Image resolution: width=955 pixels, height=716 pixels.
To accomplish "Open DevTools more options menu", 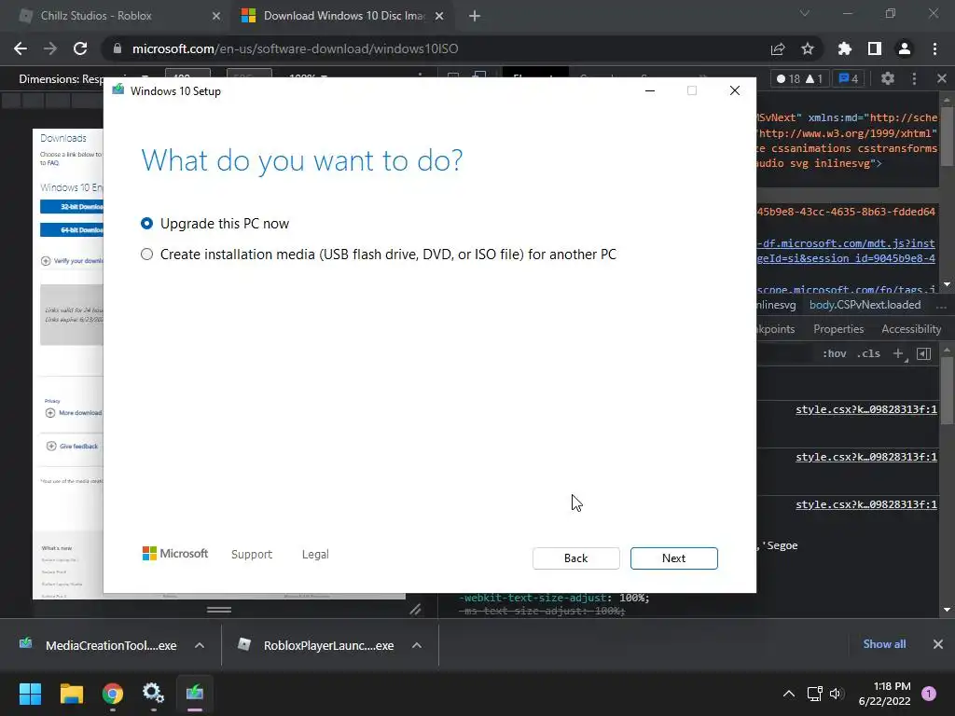I will click(x=914, y=78).
